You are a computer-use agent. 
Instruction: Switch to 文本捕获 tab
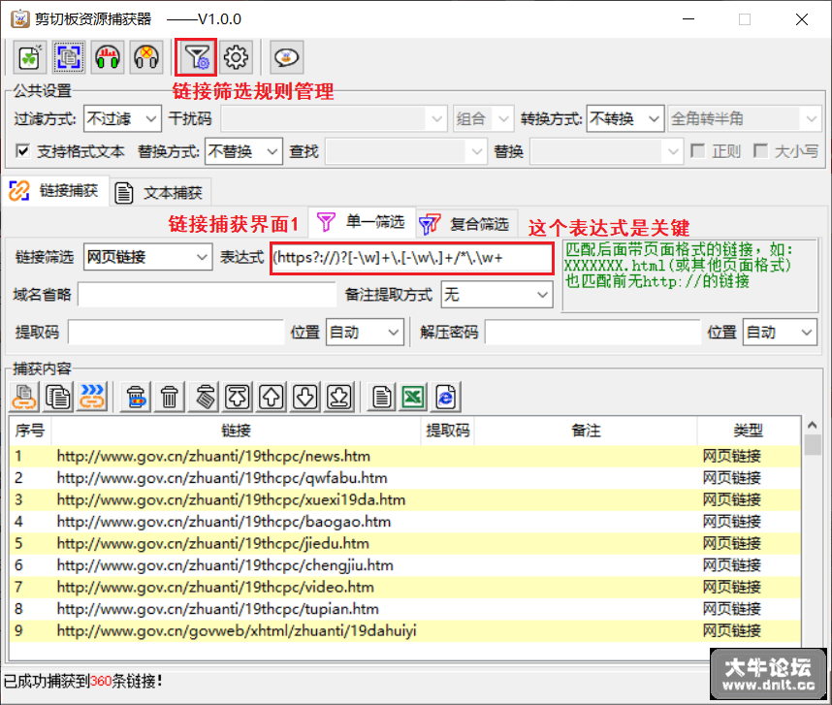click(x=161, y=193)
